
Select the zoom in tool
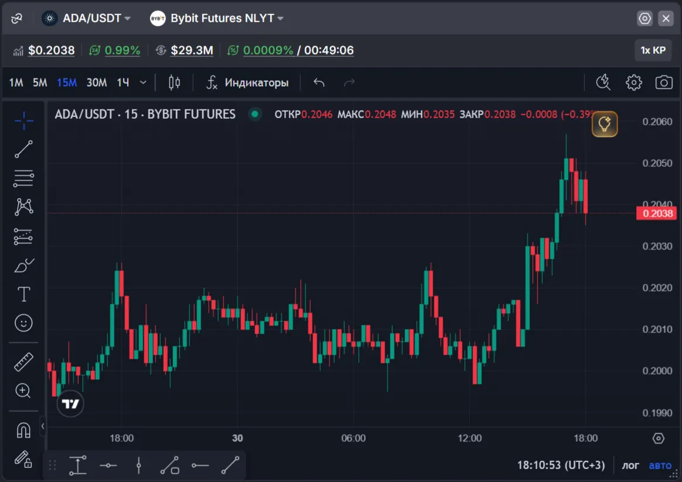[23, 391]
